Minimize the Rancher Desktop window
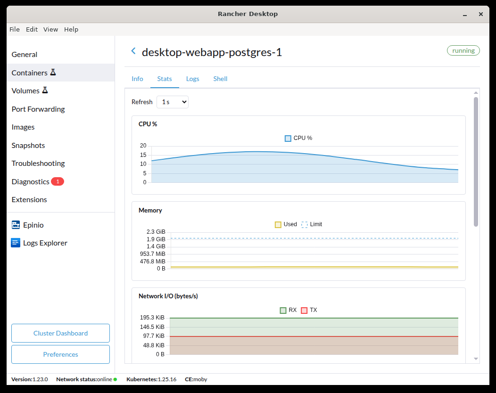The image size is (496, 393). pyautogui.click(x=465, y=14)
